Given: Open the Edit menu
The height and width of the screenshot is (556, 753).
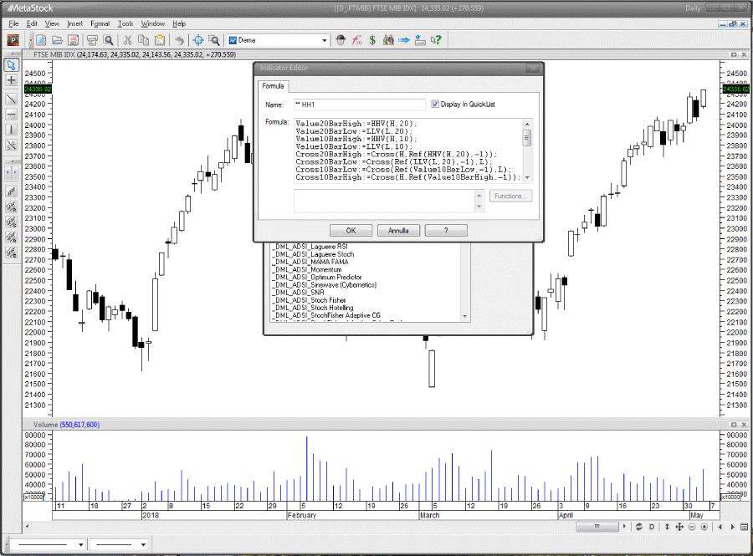Looking at the screenshot, I should tap(32, 23).
